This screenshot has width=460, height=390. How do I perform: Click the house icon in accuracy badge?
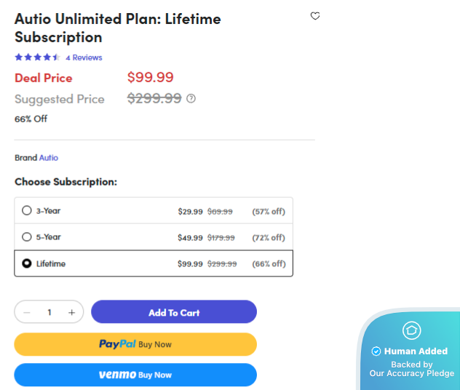click(412, 330)
